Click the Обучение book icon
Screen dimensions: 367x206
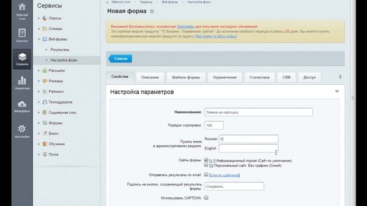[45, 144]
